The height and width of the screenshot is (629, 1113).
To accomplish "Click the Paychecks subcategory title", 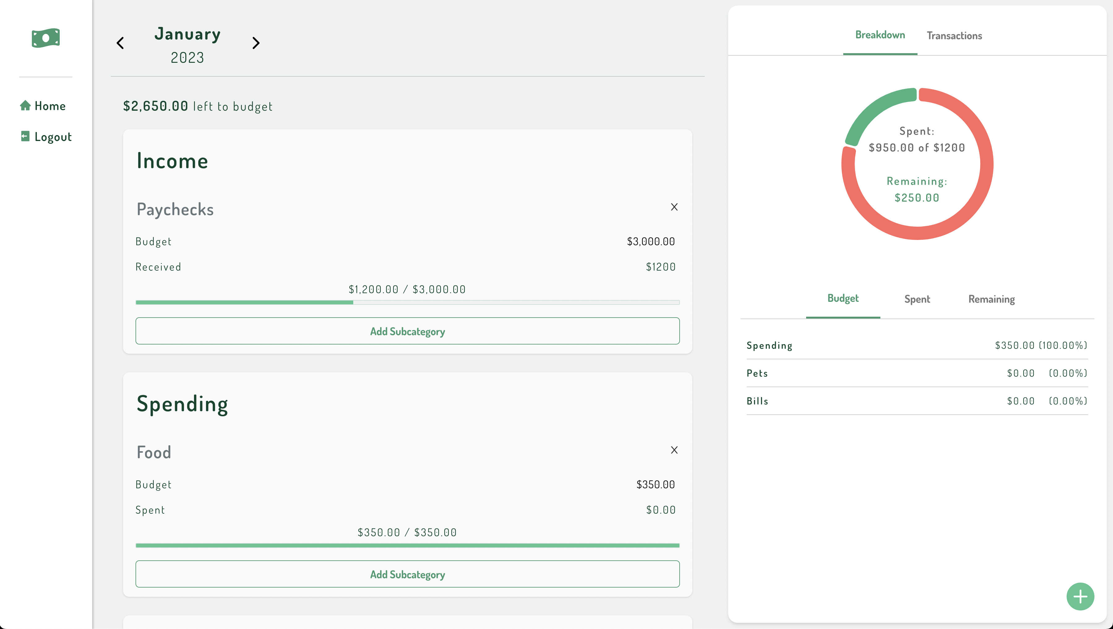I will [175, 210].
